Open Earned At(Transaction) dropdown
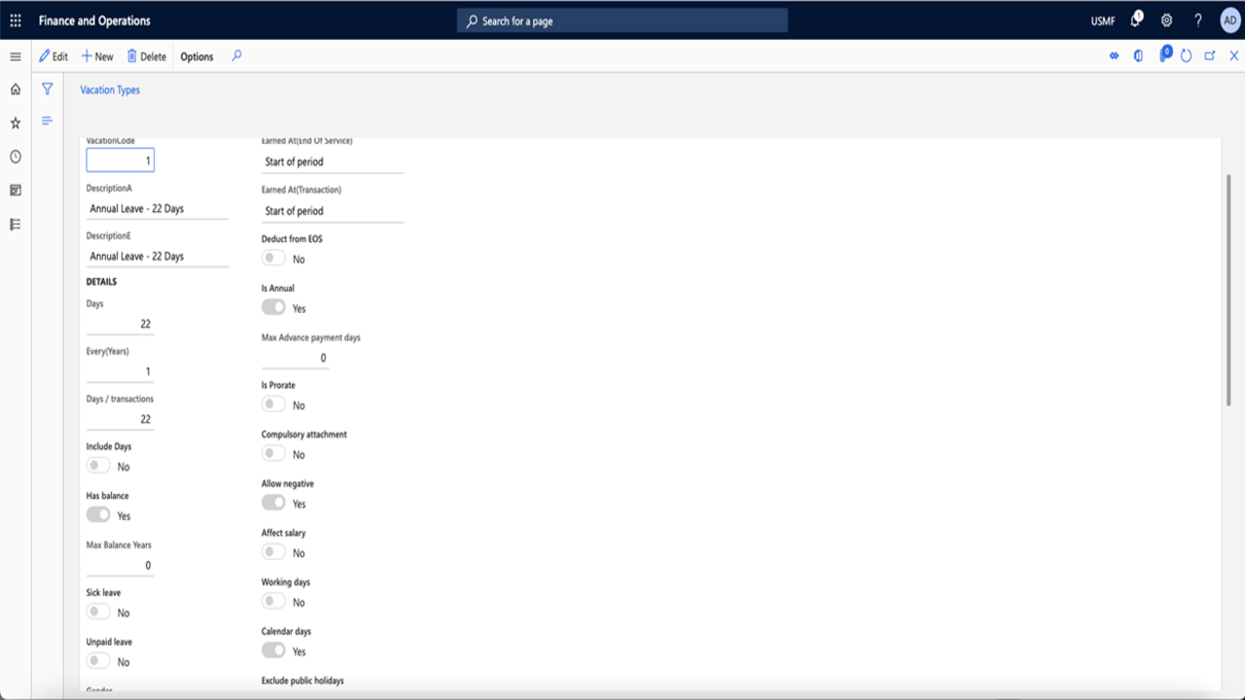The width and height of the screenshot is (1245, 700). [333, 211]
